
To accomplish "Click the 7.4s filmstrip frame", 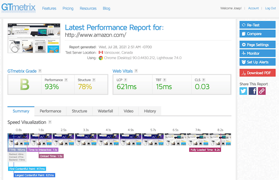I will click(198, 139).
